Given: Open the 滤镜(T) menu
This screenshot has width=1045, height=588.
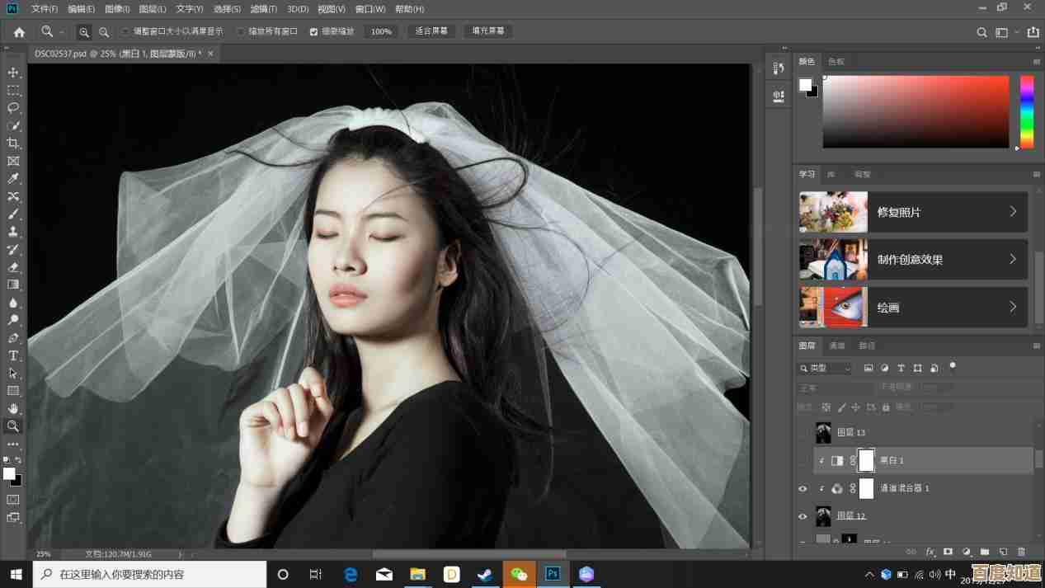Looking at the screenshot, I should click(264, 9).
